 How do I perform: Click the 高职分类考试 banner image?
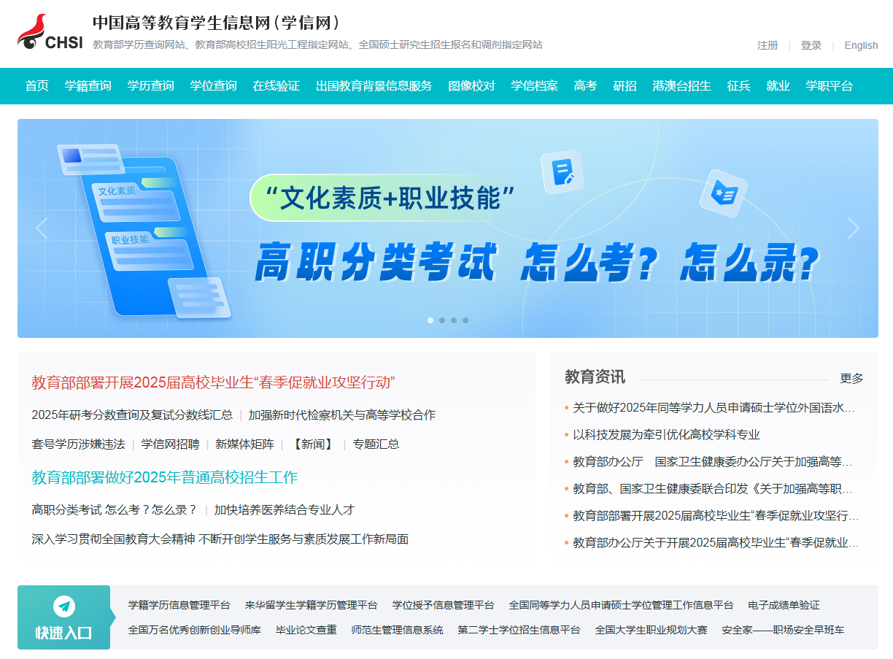(448, 228)
